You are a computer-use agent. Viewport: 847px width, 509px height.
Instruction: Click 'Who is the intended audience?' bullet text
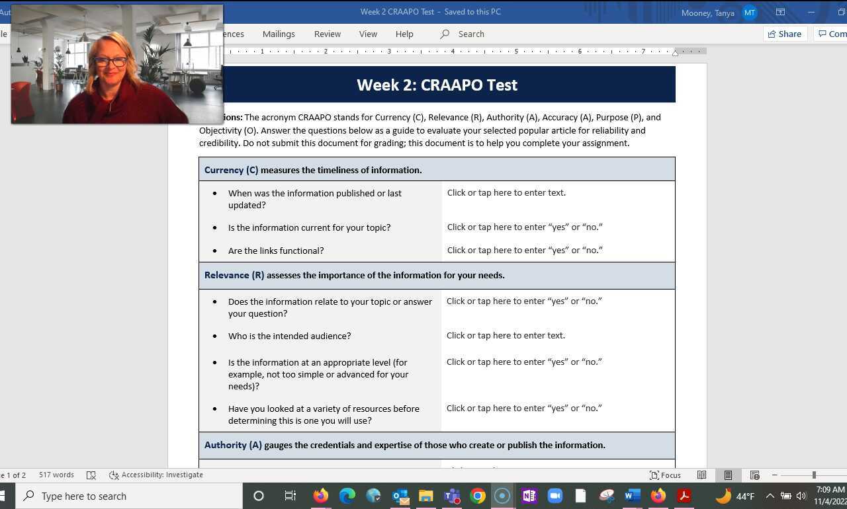tap(289, 336)
